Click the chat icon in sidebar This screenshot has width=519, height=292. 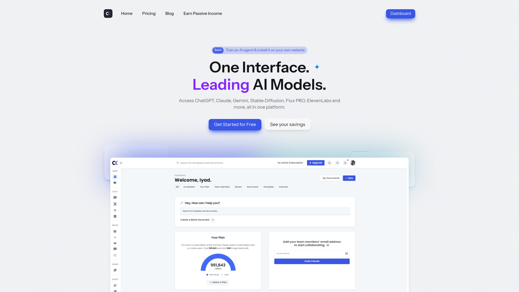point(115,198)
